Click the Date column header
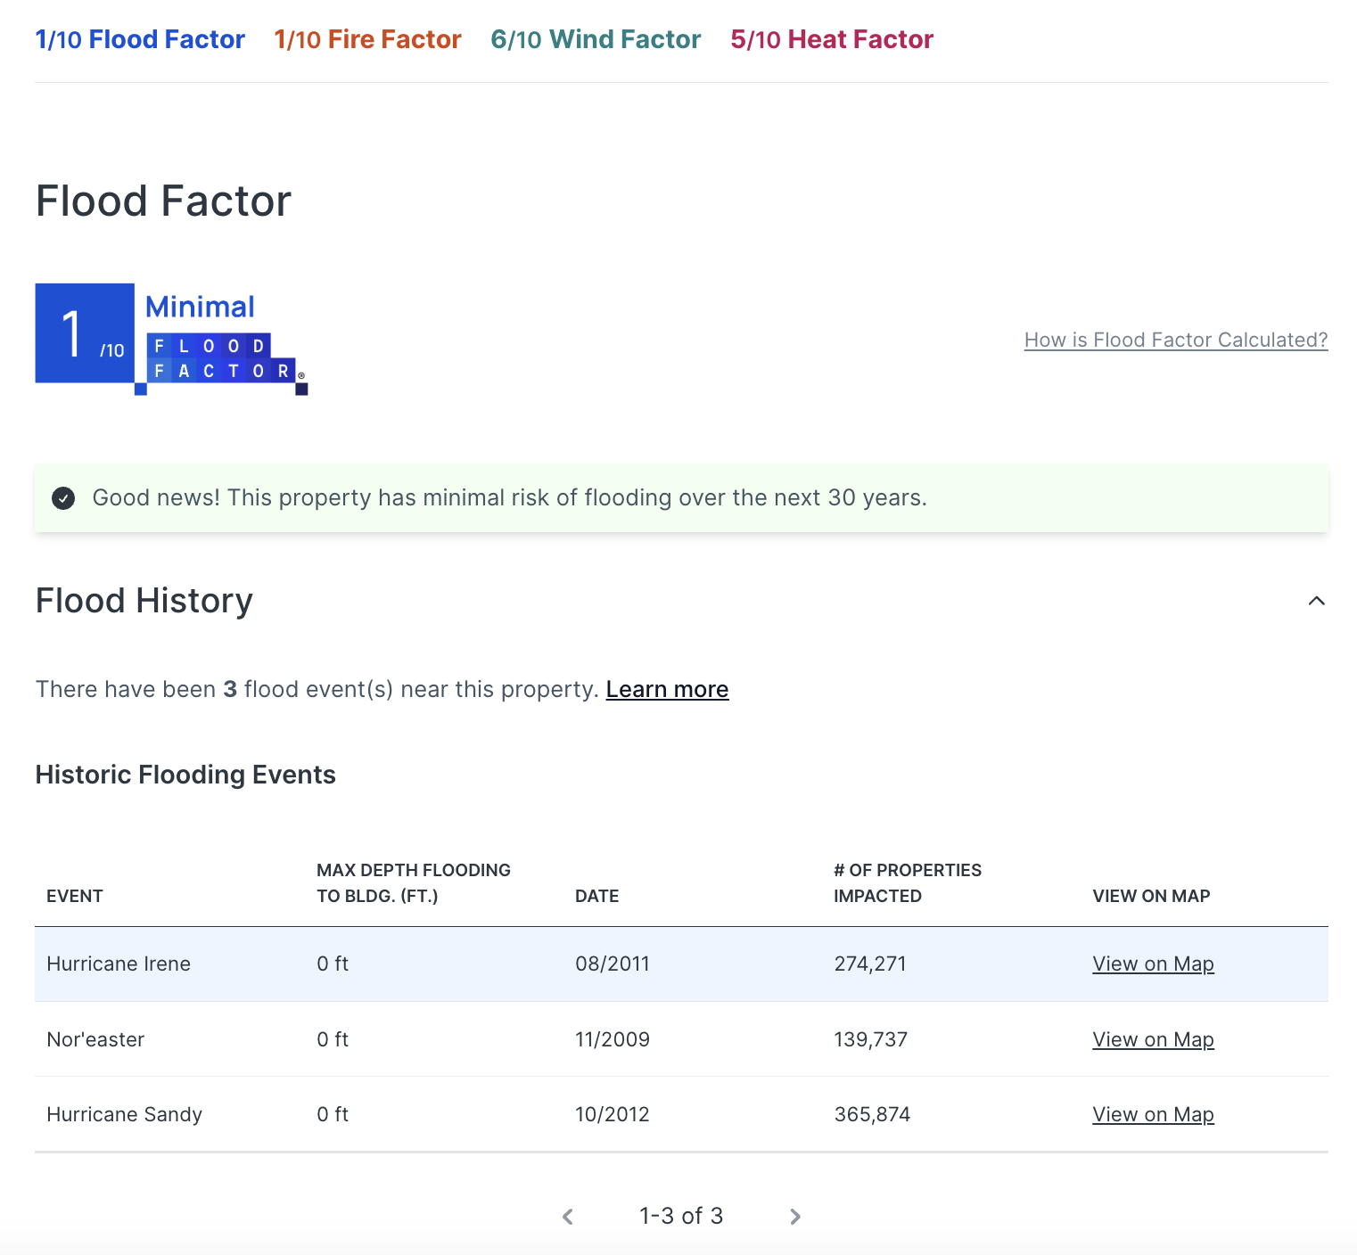1357x1255 pixels. coord(596,896)
